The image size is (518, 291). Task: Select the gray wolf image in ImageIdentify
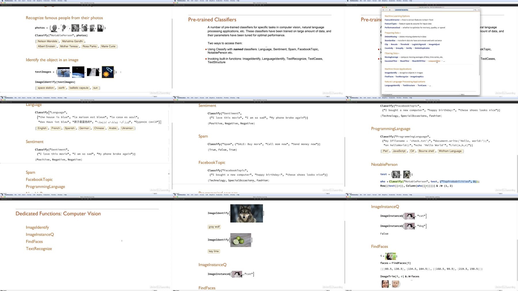pyautogui.click(x=247, y=213)
